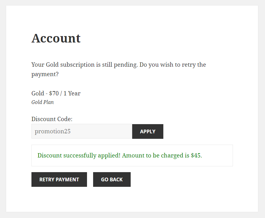Image resolution: width=265 pixels, height=218 pixels.
Task: Retry the pending Gold subscription payment
Action: 59,179
